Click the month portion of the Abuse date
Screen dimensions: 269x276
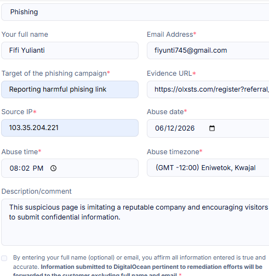pos(159,128)
